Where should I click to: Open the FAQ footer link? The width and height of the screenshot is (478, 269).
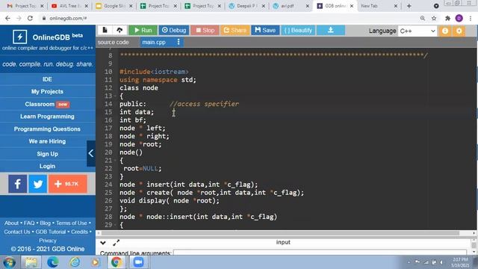point(29,223)
